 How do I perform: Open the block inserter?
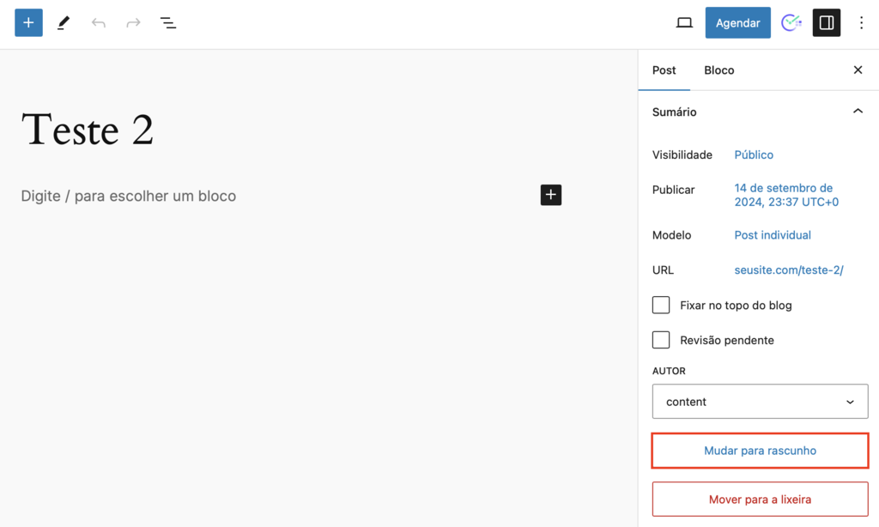28,22
